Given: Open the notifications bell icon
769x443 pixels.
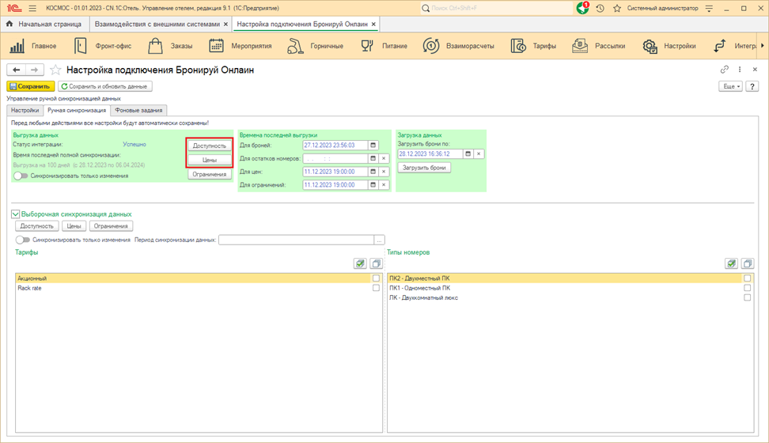Looking at the screenshot, I should click(582, 9).
